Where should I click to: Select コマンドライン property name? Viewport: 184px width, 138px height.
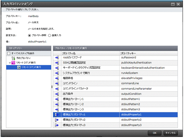coord(70,84)
